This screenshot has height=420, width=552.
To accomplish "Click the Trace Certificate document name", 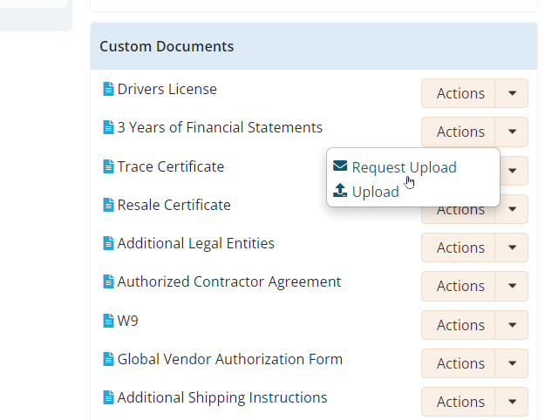I will click(x=171, y=166).
